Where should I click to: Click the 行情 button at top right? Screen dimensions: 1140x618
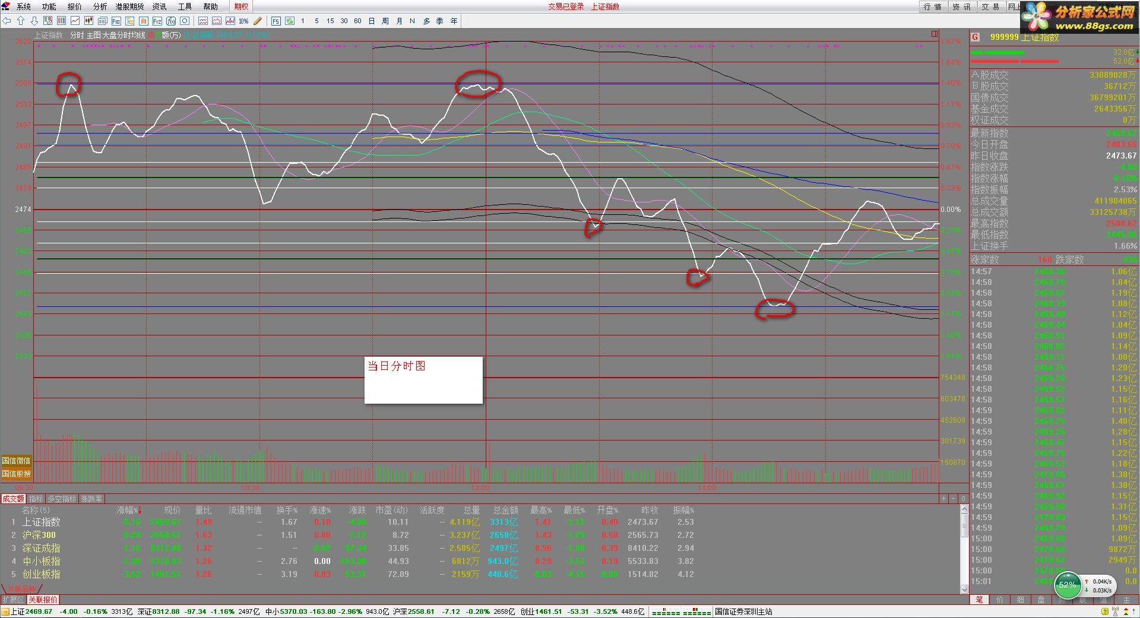(933, 7)
